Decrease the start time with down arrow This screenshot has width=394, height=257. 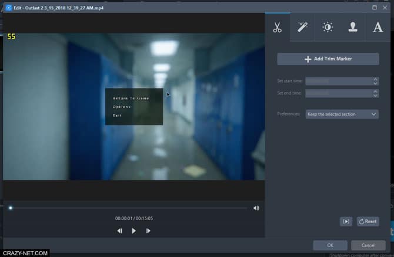click(375, 83)
